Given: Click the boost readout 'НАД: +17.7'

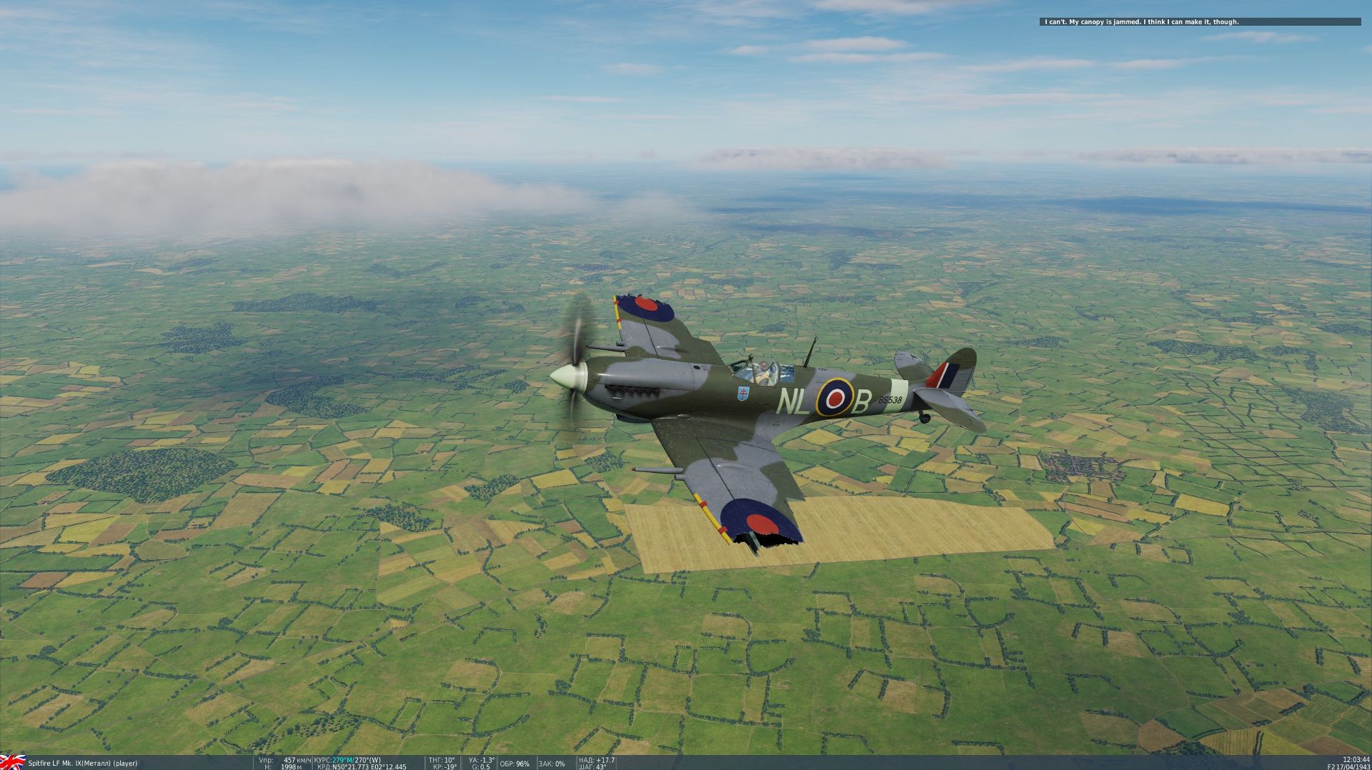Looking at the screenshot, I should [x=597, y=760].
